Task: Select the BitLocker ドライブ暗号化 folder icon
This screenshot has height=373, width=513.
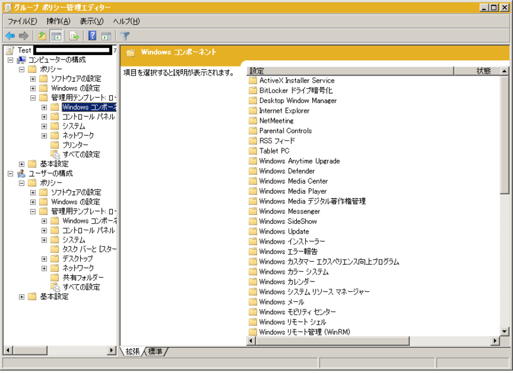Action: (x=253, y=90)
